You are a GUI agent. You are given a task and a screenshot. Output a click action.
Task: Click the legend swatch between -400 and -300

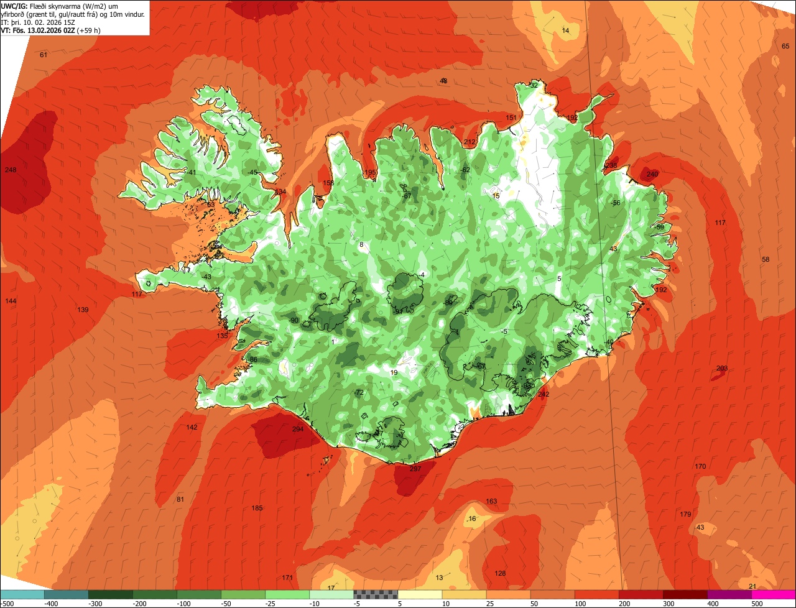tap(67, 594)
